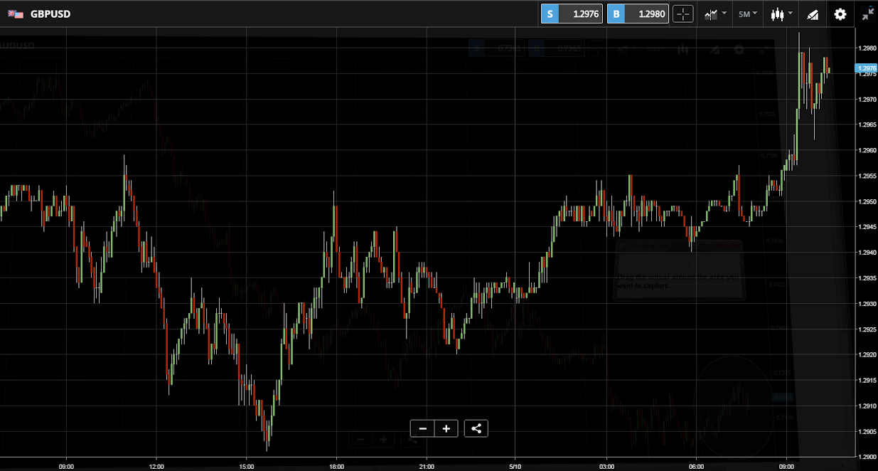Click the GBPUSD flag icon
Image resolution: width=878 pixels, height=471 pixels.
tap(15, 14)
